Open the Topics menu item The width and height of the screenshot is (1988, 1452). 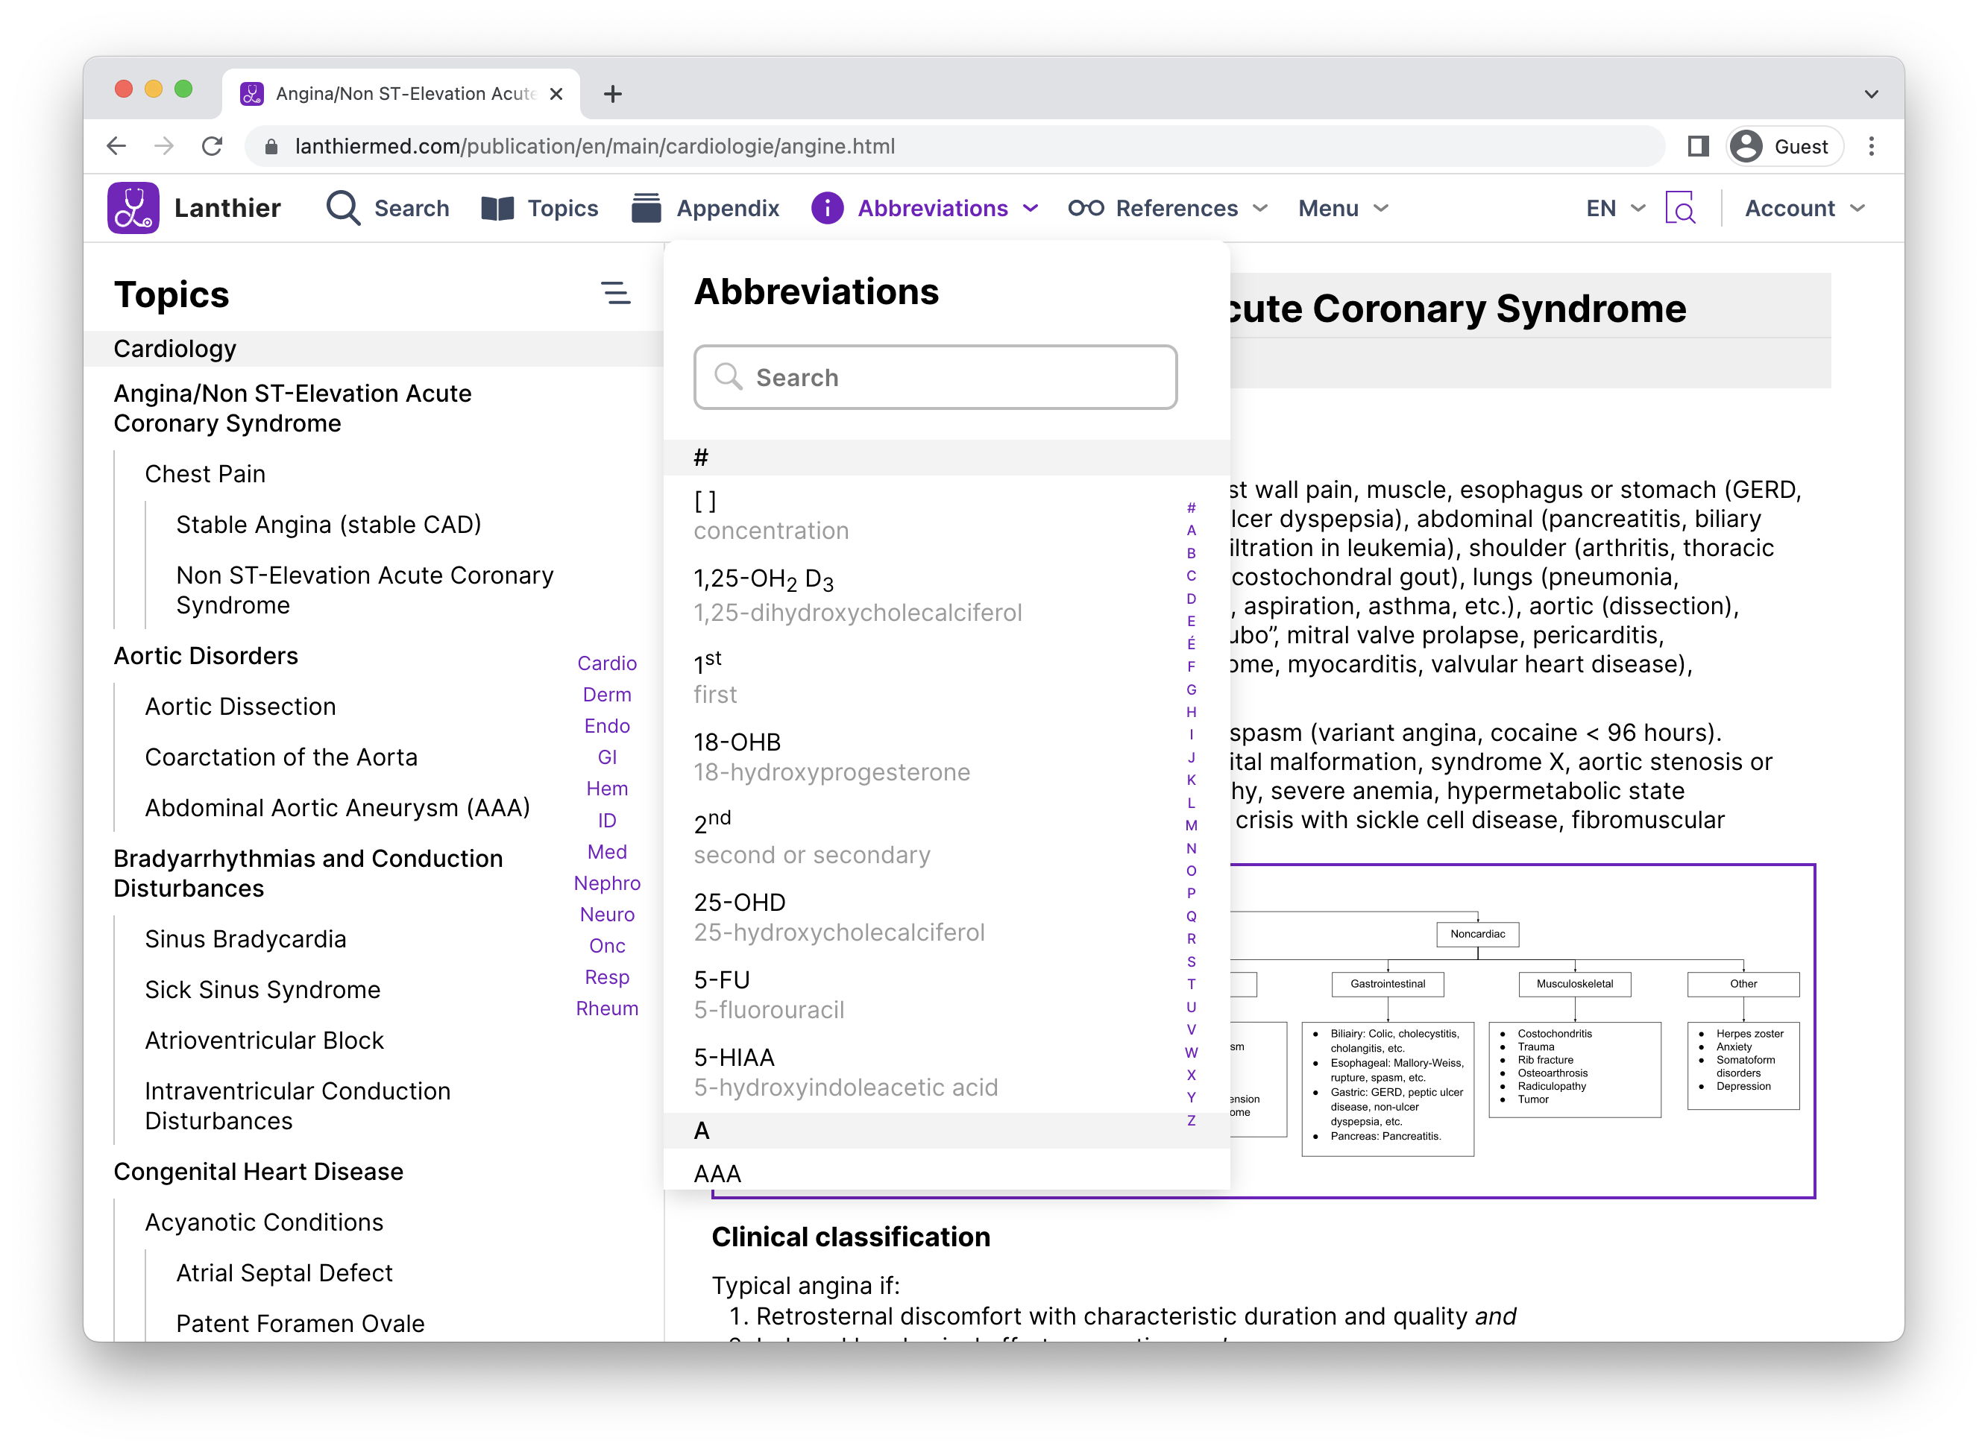coord(563,208)
